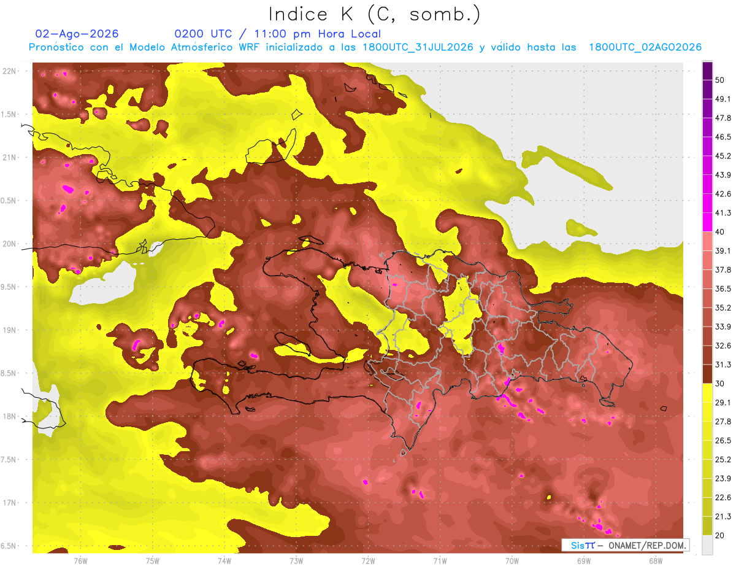Click the colorbar value '36.5'

[724, 288]
